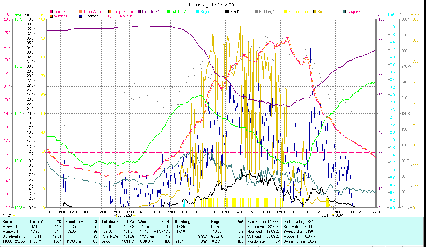Click the Feuchte A. column header
Screen dimensions: 426x247
(74, 221)
